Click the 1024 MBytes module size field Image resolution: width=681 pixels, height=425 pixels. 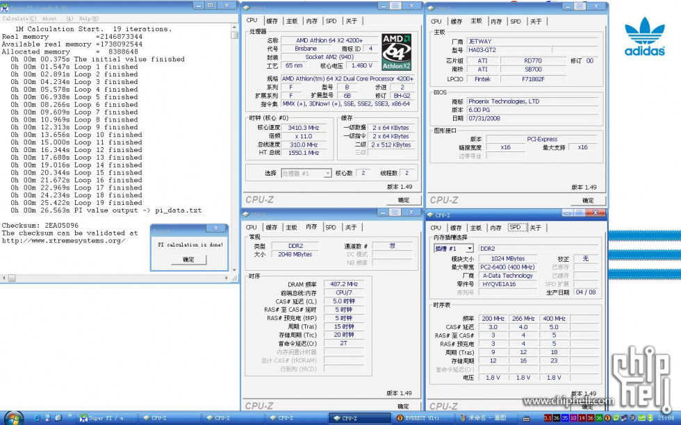(x=507, y=258)
